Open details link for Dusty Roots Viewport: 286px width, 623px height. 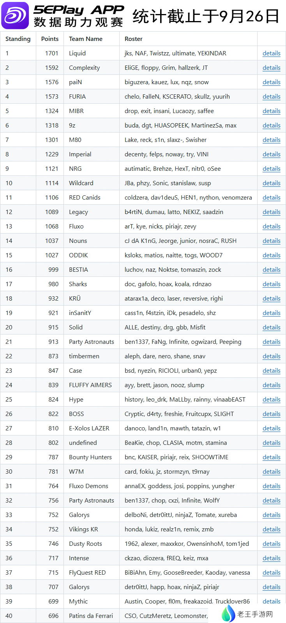[x=272, y=544]
